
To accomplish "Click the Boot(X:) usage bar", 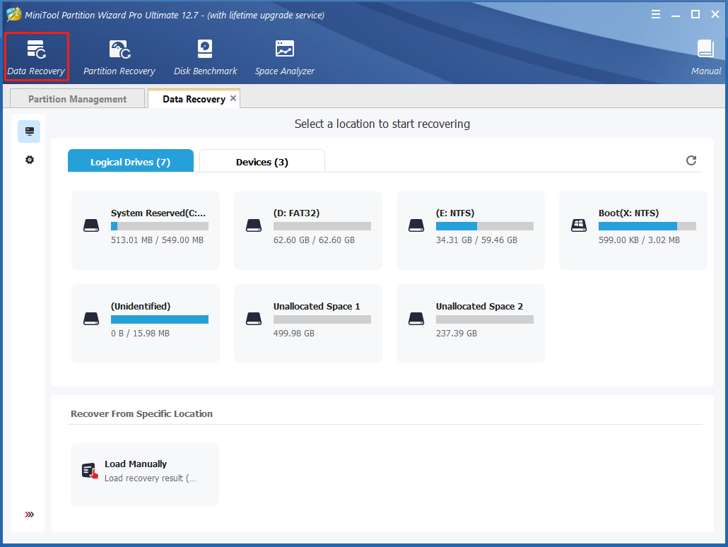I will pyautogui.click(x=647, y=226).
